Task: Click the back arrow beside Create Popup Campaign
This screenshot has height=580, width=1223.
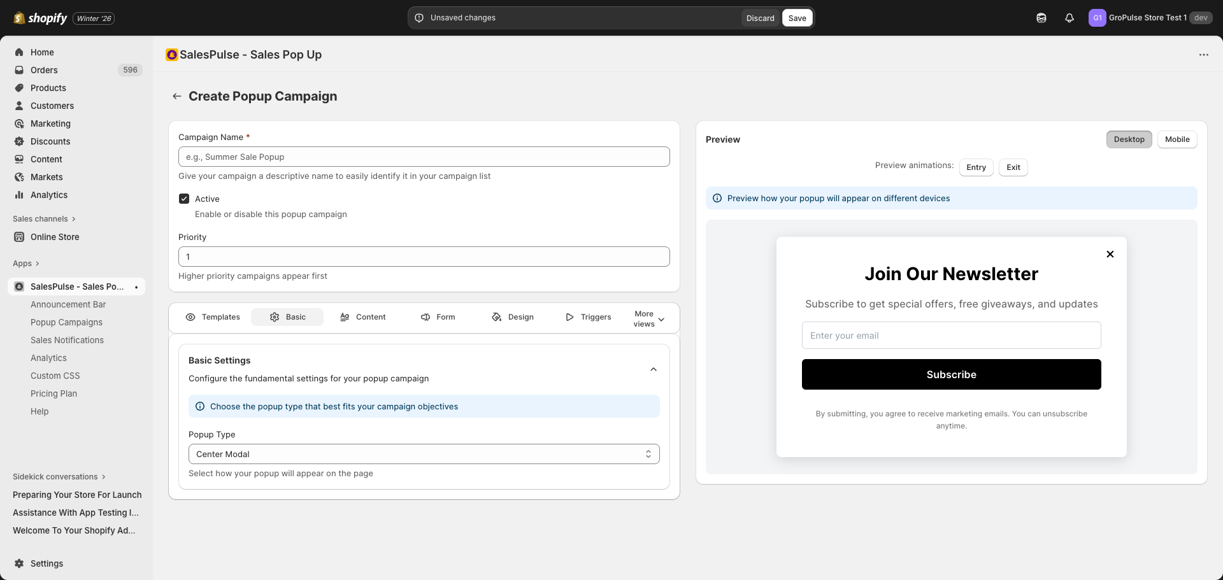Action: (x=177, y=96)
